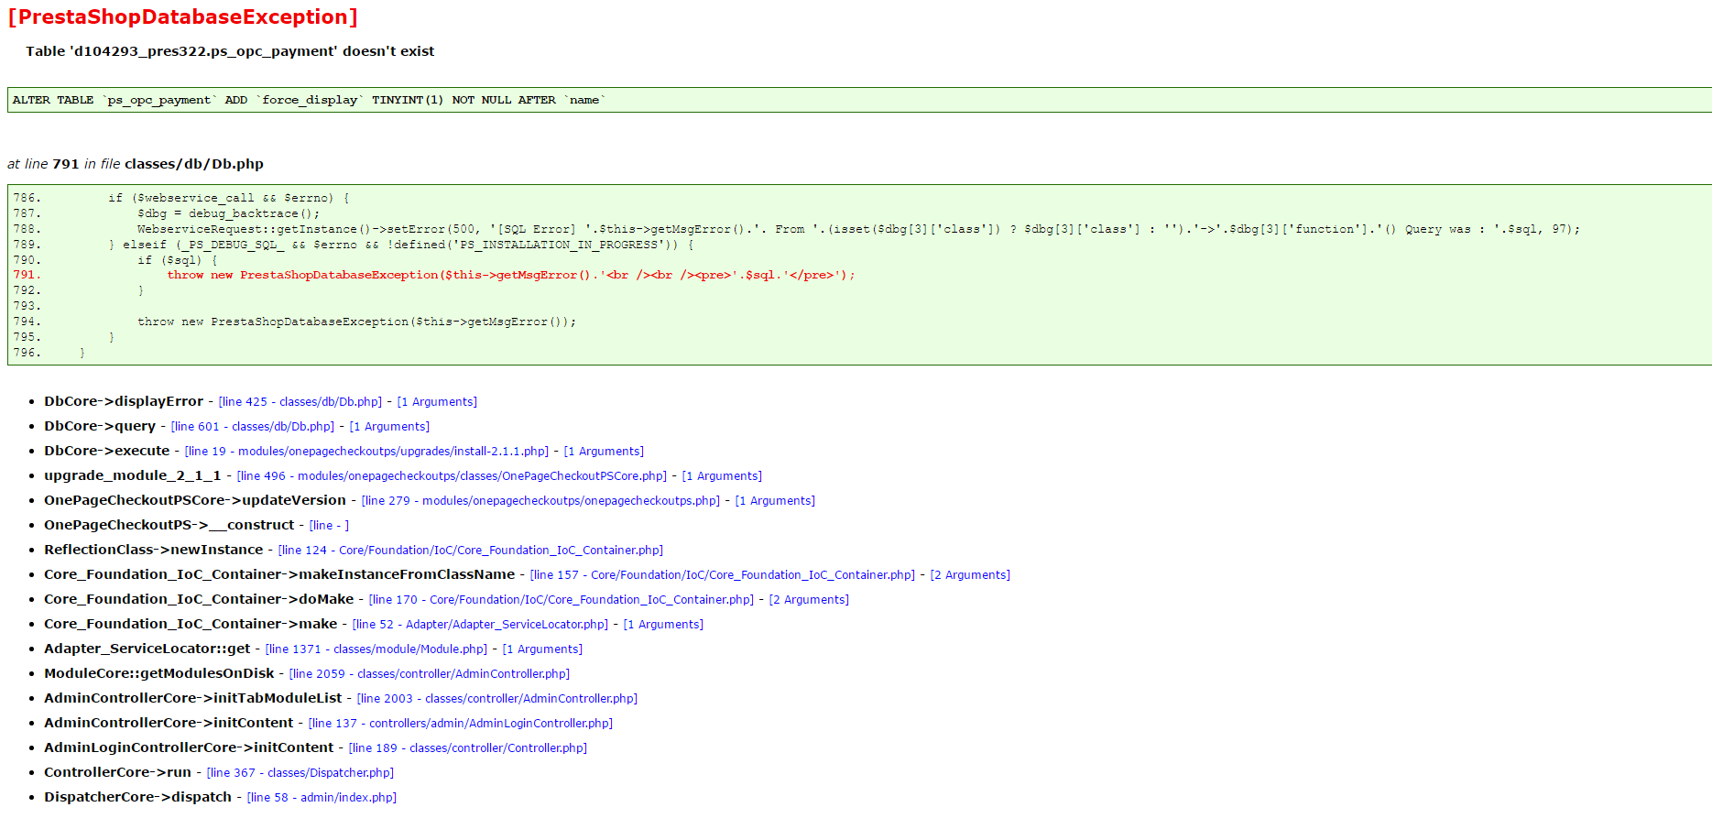Click the highlighted red code line 791
The width and height of the screenshot is (1712, 829).
pyautogui.click(x=510, y=275)
